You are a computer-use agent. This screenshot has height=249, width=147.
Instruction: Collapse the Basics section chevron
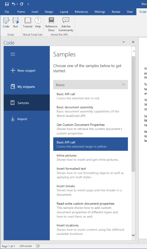123,85
